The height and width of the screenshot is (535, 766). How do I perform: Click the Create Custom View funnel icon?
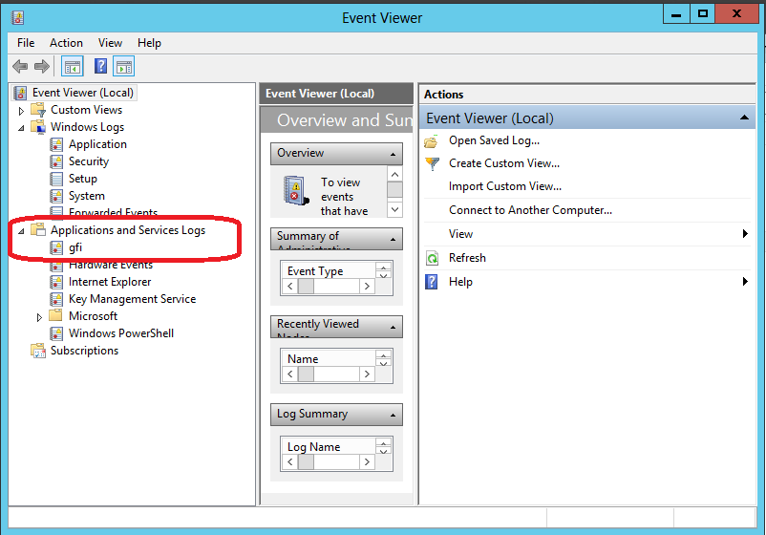coord(432,163)
